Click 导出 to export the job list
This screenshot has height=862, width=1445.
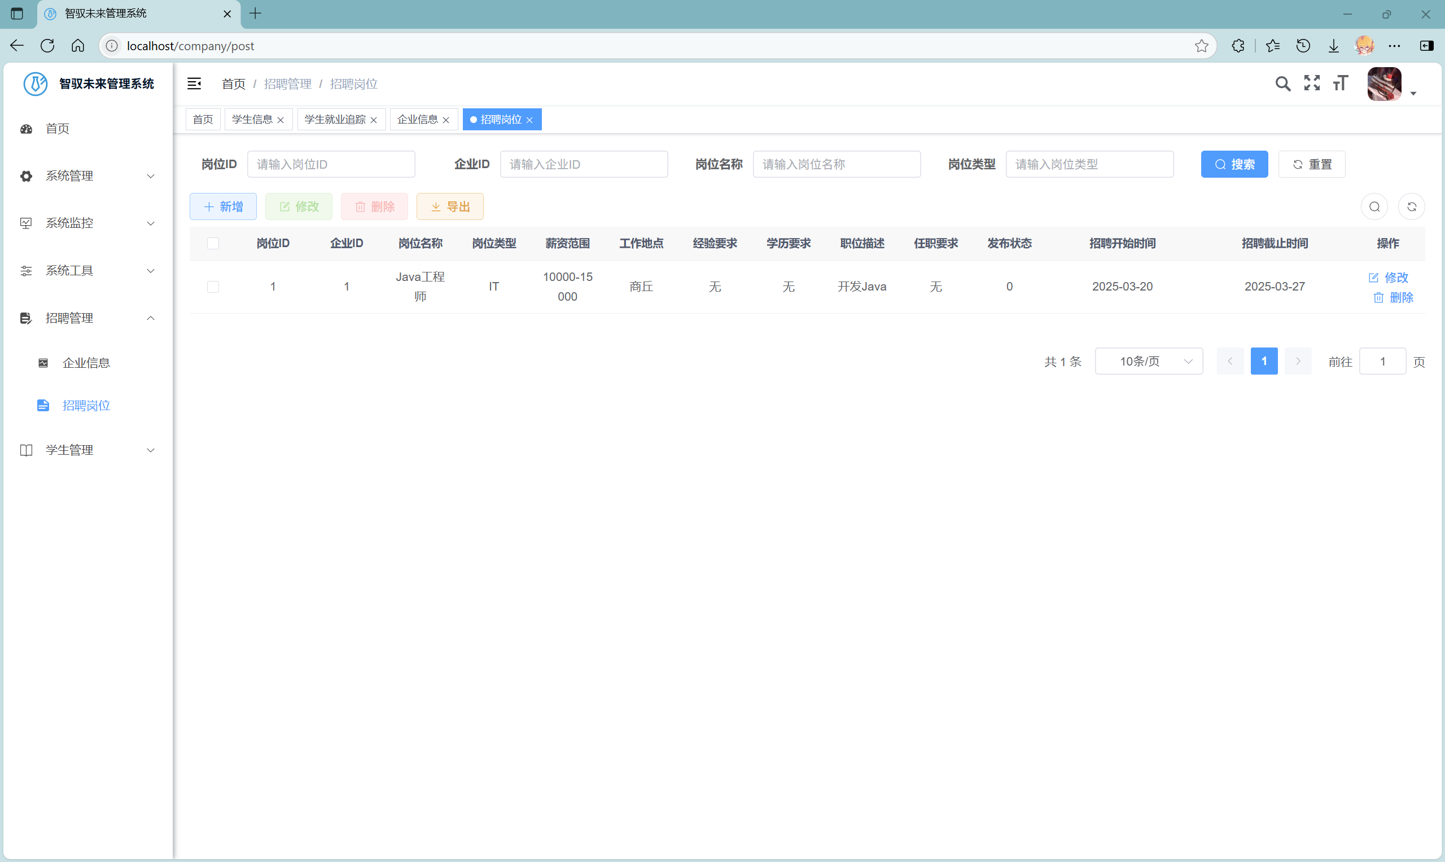[450, 206]
